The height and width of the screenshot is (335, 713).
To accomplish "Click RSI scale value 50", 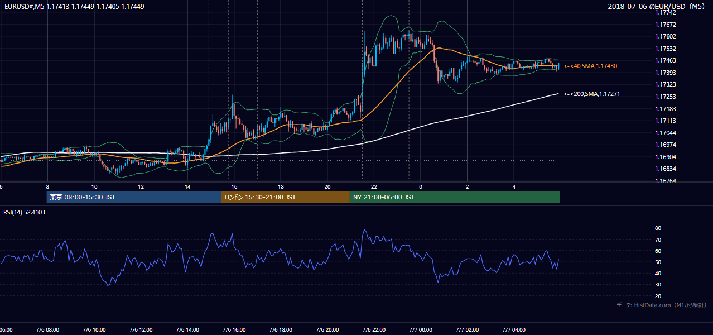I will [x=658, y=262].
